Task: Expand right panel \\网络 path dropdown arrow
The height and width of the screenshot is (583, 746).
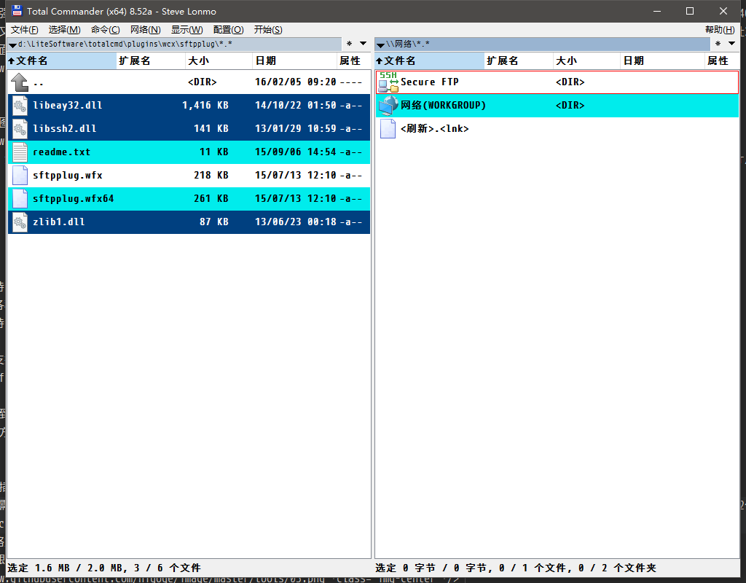Action: pos(380,44)
